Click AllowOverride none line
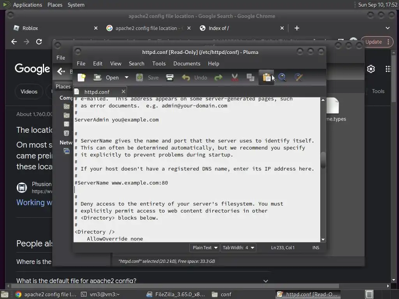 [115, 239]
